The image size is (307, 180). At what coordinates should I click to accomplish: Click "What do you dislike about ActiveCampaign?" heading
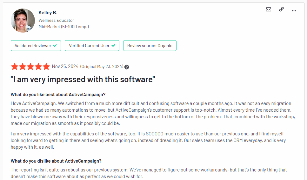point(56,161)
